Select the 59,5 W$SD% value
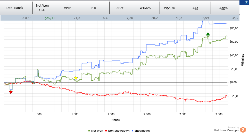 tap(179, 18)
